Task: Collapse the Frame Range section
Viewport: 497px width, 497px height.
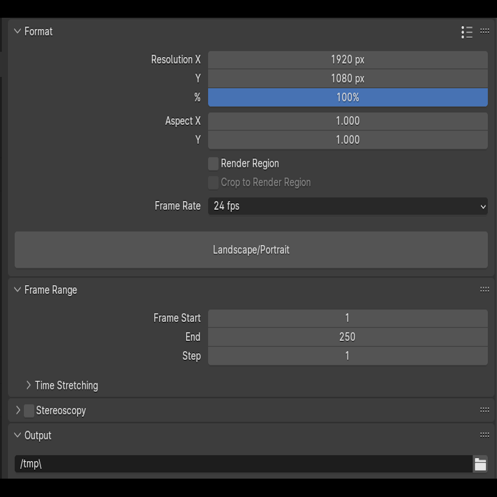Action: [x=17, y=290]
